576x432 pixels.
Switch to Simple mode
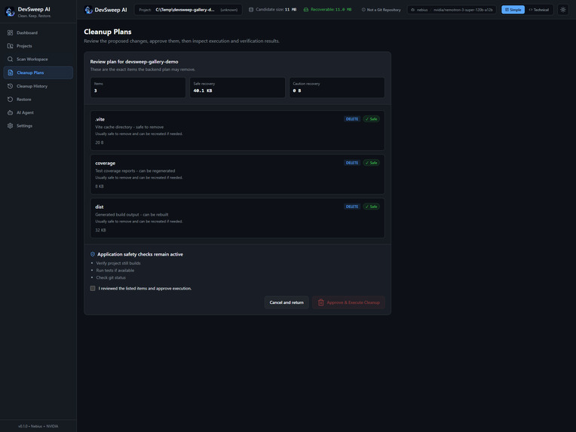[x=513, y=10]
